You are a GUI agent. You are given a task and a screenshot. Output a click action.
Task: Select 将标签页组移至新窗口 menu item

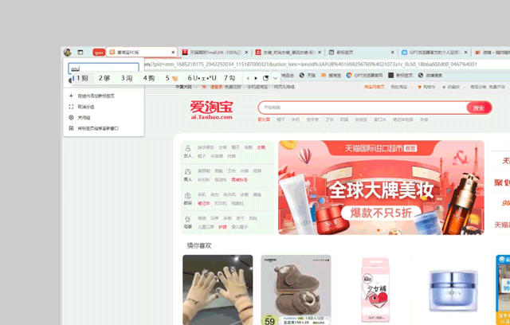[x=104, y=128]
